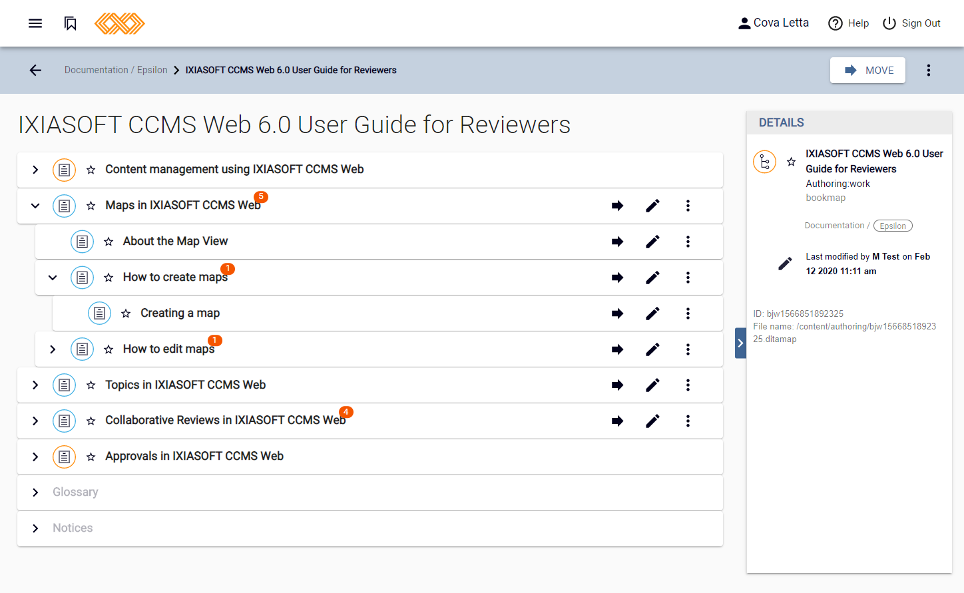The image size is (964, 593).
Task: Move arrow for Collaborative Reviews row
Action: click(617, 421)
